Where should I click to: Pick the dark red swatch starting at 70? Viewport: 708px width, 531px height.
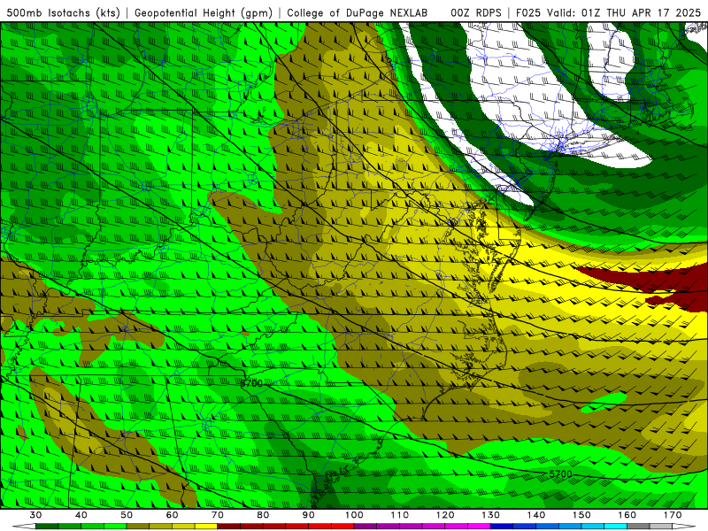[229, 527]
